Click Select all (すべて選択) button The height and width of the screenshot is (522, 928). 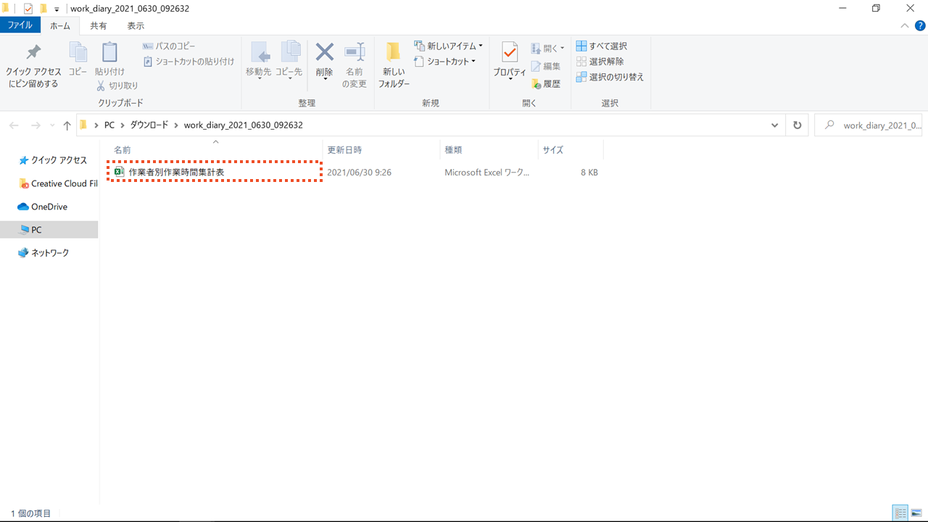click(x=602, y=46)
